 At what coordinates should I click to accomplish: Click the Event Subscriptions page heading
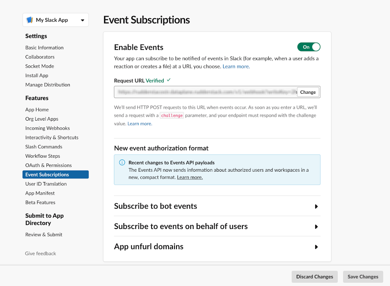(146, 20)
